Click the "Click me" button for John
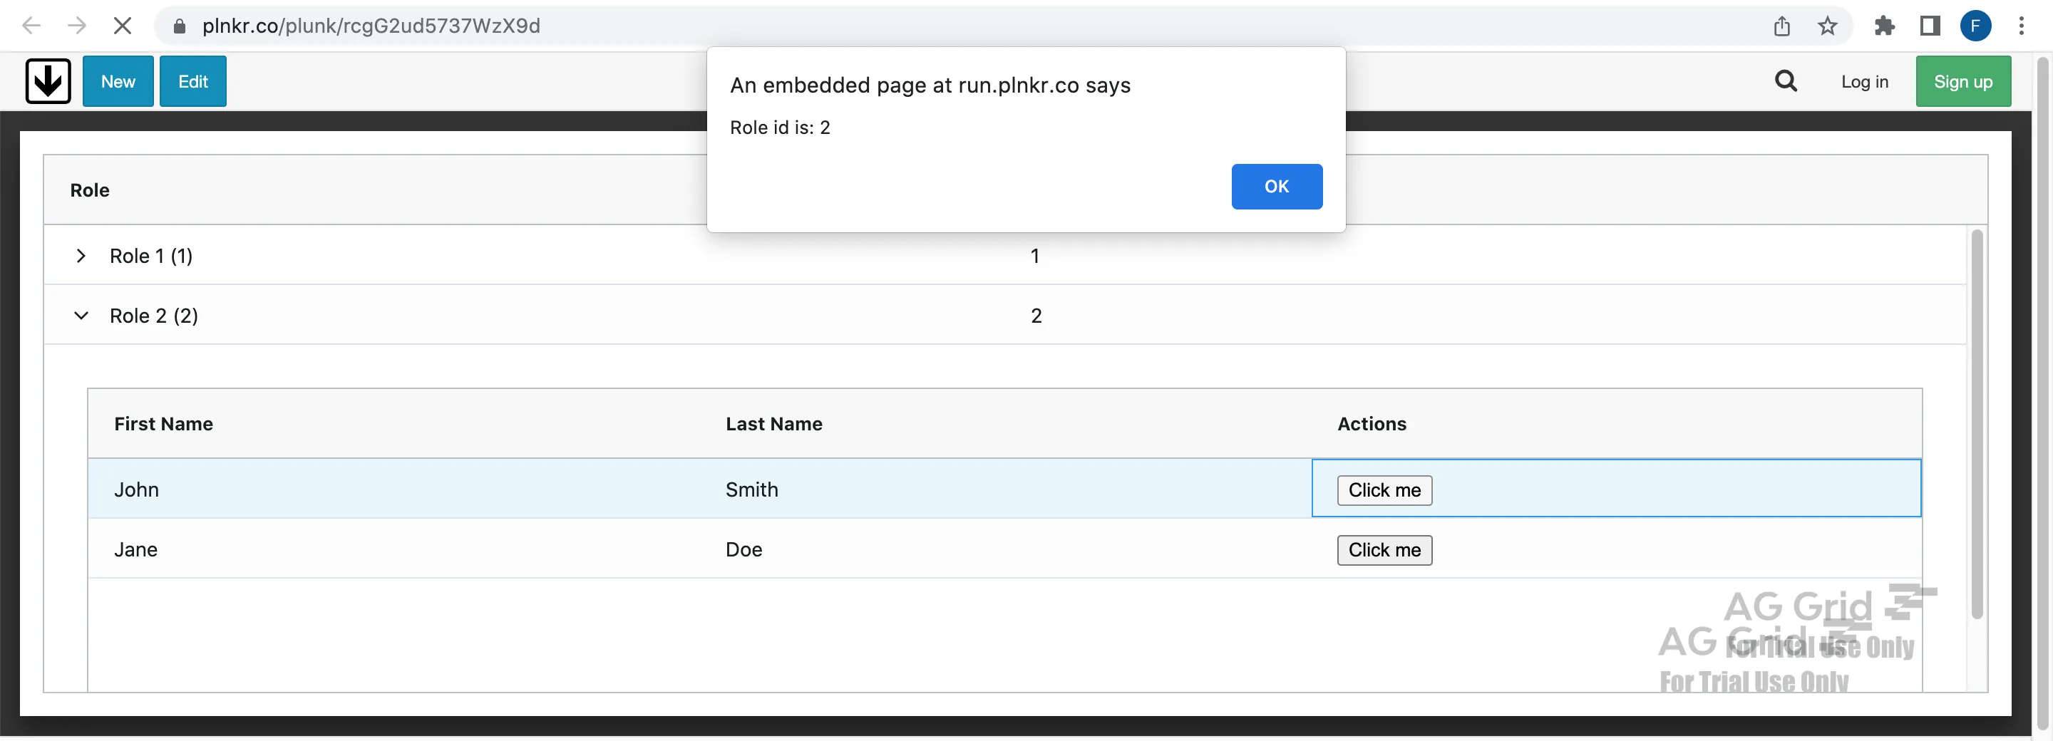 (1384, 490)
